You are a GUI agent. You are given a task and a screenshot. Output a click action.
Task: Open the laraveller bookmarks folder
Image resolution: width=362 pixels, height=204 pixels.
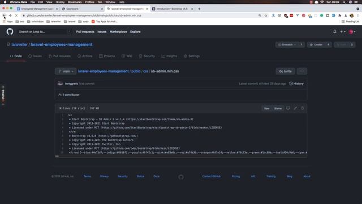pos(54,22)
